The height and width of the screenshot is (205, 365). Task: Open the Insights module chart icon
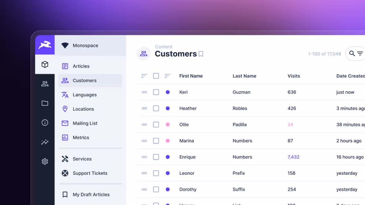click(x=45, y=142)
